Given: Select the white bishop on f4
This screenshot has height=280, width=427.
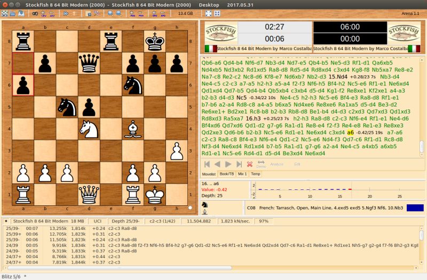Looking at the screenshot, I should point(132,129).
